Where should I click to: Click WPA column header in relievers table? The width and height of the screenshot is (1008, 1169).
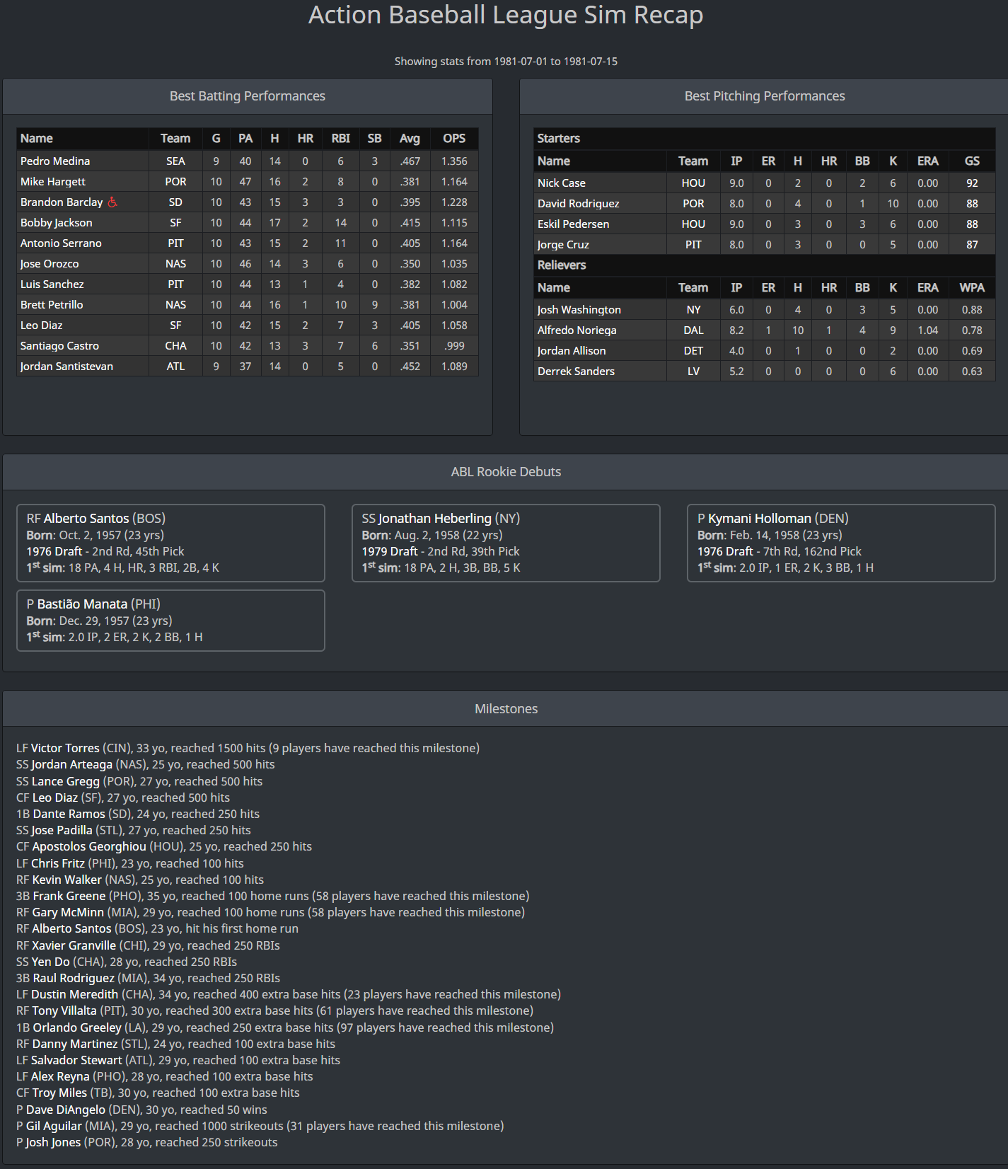(x=971, y=288)
